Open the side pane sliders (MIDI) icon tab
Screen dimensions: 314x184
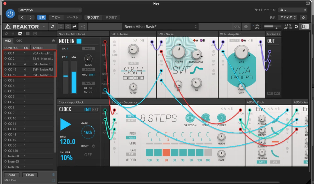click(20, 34)
